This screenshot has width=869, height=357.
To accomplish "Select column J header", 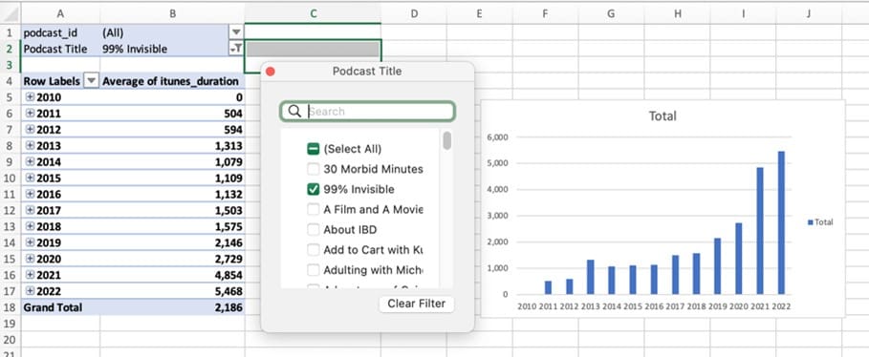I will [x=808, y=13].
